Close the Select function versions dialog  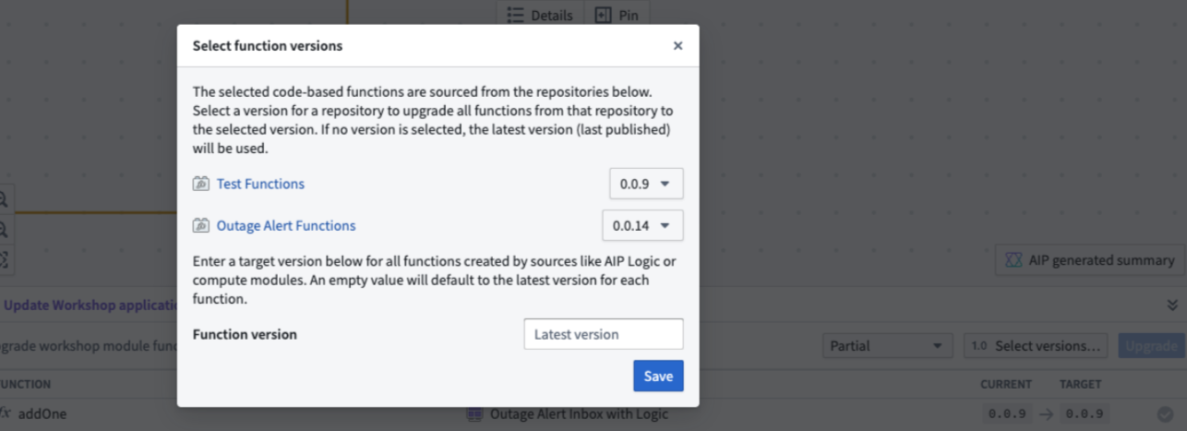point(677,45)
